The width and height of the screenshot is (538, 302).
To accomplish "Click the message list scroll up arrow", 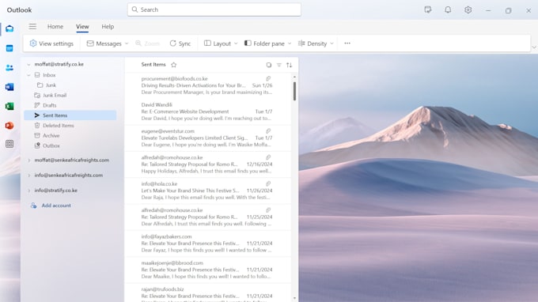I will click(x=294, y=77).
